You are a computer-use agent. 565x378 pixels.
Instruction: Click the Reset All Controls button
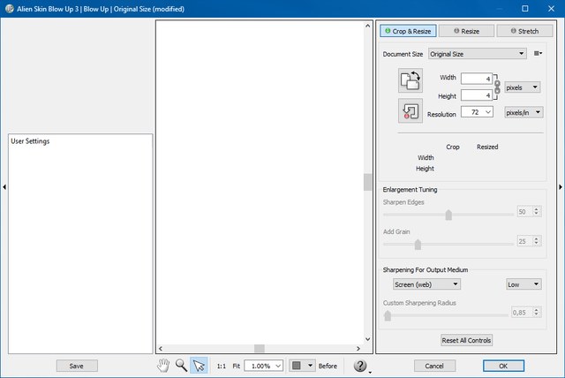coord(466,340)
